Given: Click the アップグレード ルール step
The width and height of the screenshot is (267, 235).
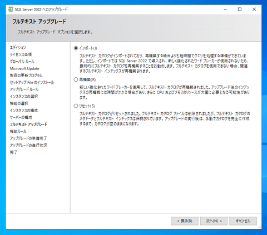Looking at the screenshot, I should point(24,89).
